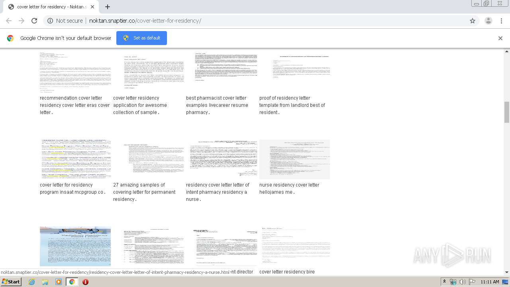Image resolution: width=510 pixels, height=287 pixels.
Task: Close the cover letter for residency tab
Action: click(93, 7)
